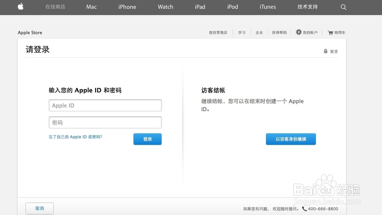Screen dimensions: 382x215
Task: Click the 登录 button
Action: tap(147, 139)
